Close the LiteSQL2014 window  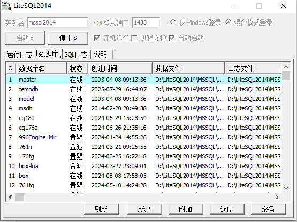pos(284,6)
